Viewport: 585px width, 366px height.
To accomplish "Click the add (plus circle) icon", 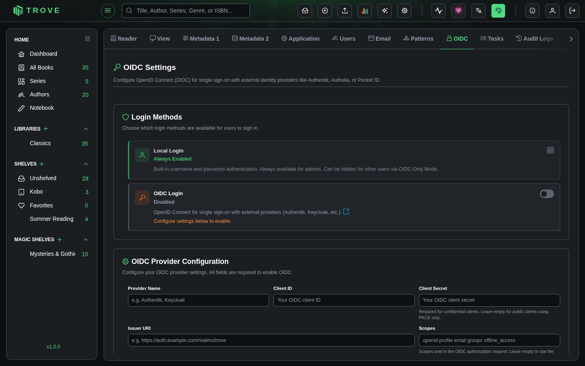I will coord(325,11).
